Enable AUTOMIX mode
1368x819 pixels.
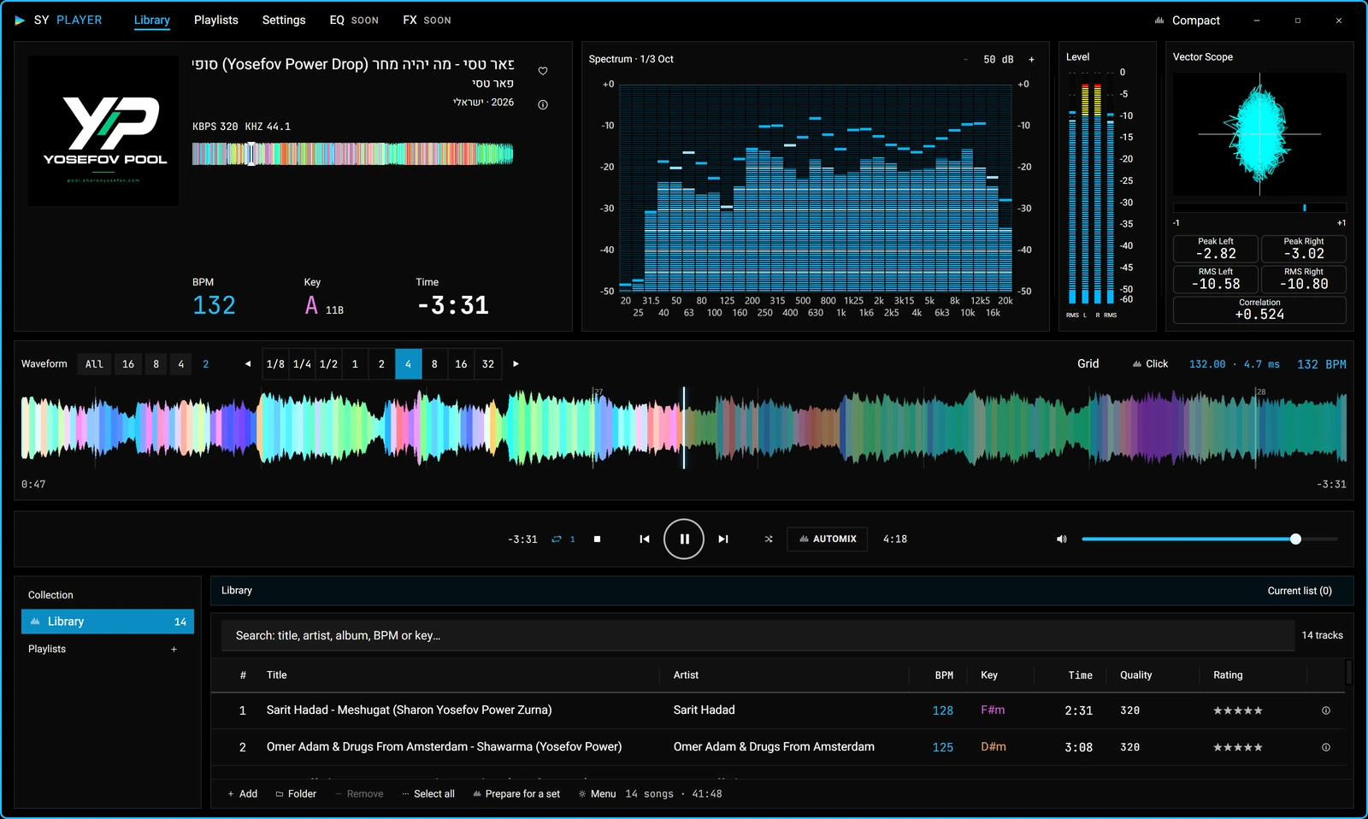point(828,539)
